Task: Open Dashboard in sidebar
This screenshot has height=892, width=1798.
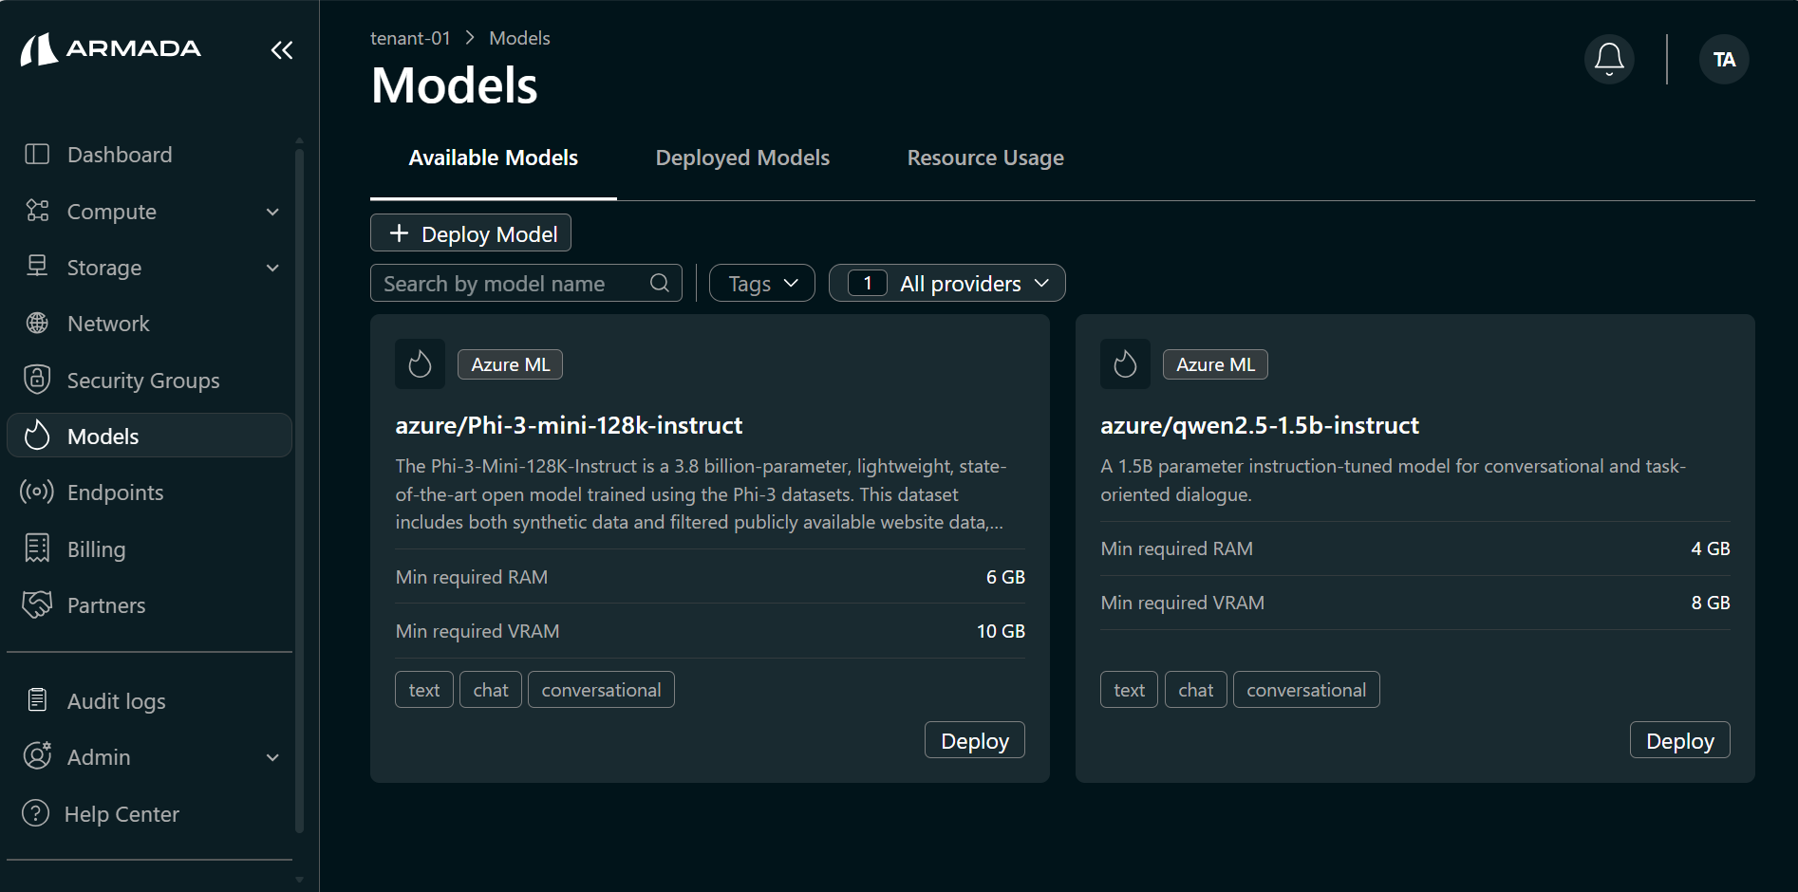Action: (149, 154)
